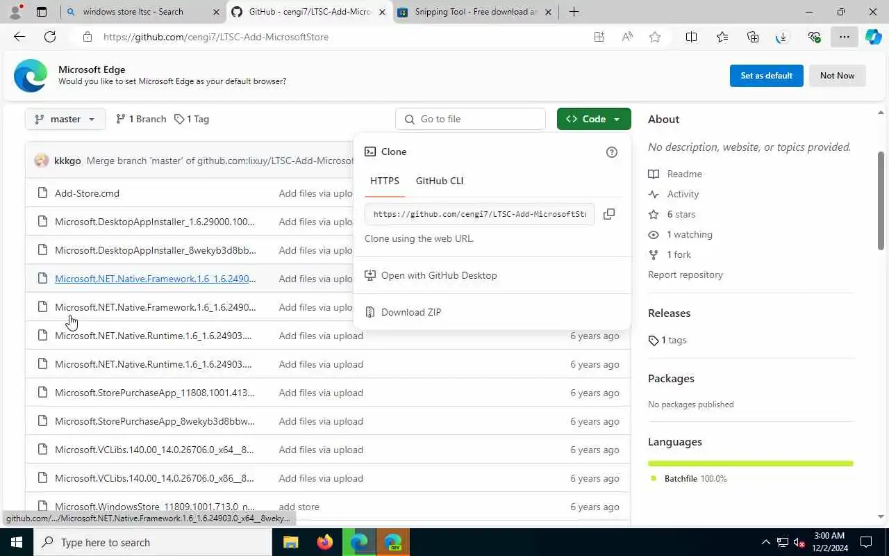Click the clone URL text field
This screenshot has height=556, width=889.
coord(480,214)
